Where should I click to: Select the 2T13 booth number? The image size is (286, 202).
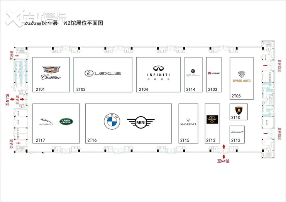[x=211, y=140]
